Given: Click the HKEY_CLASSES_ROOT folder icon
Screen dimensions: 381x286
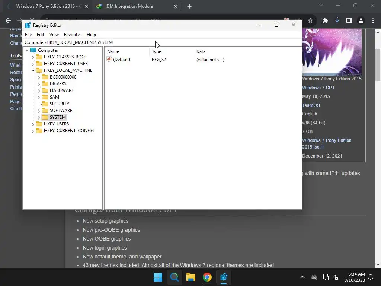Looking at the screenshot, I should click(x=39, y=57).
